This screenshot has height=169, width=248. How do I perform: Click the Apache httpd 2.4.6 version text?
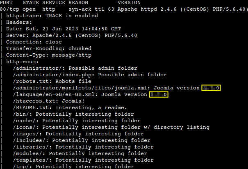[147, 9]
